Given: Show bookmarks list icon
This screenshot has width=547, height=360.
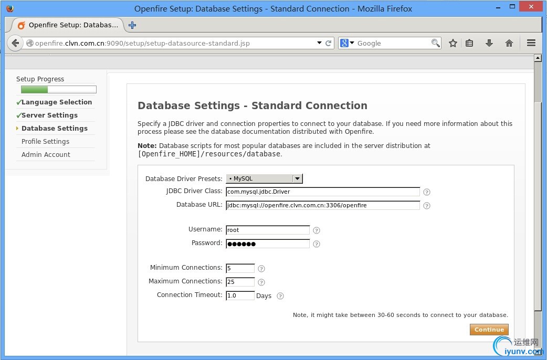Looking at the screenshot, I should point(469,43).
